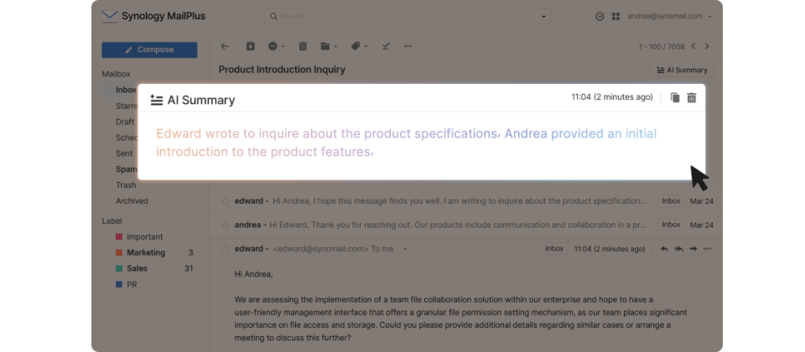Star the andrea message
The width and height of the screenshot is (805, 352).
(225, 225)
